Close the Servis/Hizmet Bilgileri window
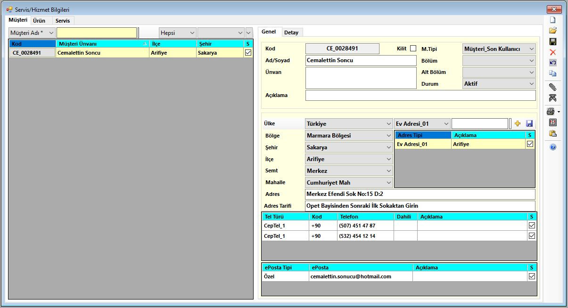The height and width of the screenshot is (308, 568). tap(554, 9)
